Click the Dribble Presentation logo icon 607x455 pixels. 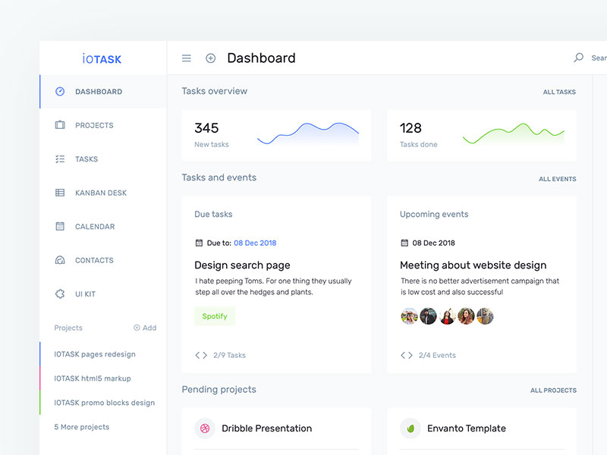point(205,428)
